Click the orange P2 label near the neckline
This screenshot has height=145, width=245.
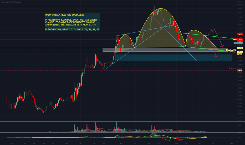pos(235,53)
